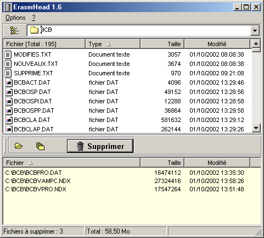Select the BCBCLAP.DAT file name
The image size is (264, 238).
[33, 129]
